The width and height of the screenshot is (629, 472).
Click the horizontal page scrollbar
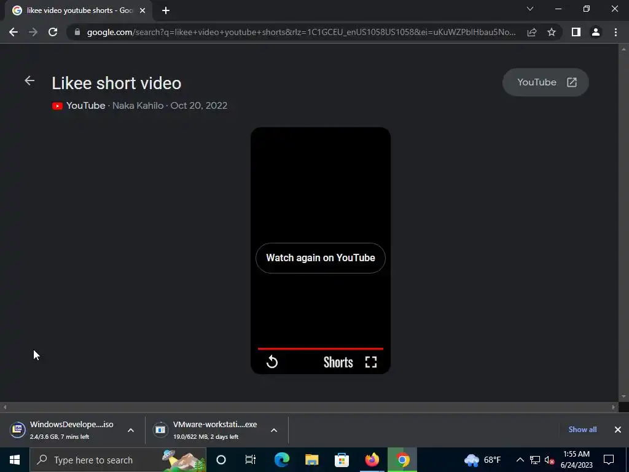tap(309, 407)
